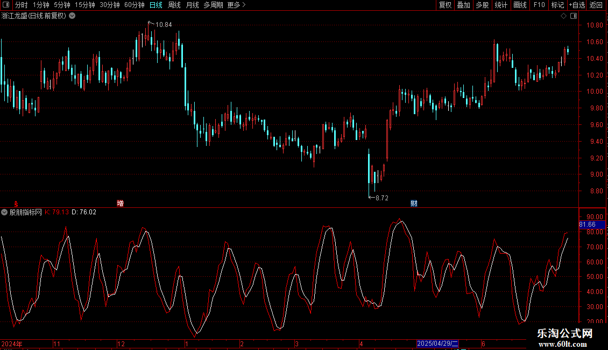608x350 pixels.
Task: Click the 10.00 price axis label
Action: 595,92
